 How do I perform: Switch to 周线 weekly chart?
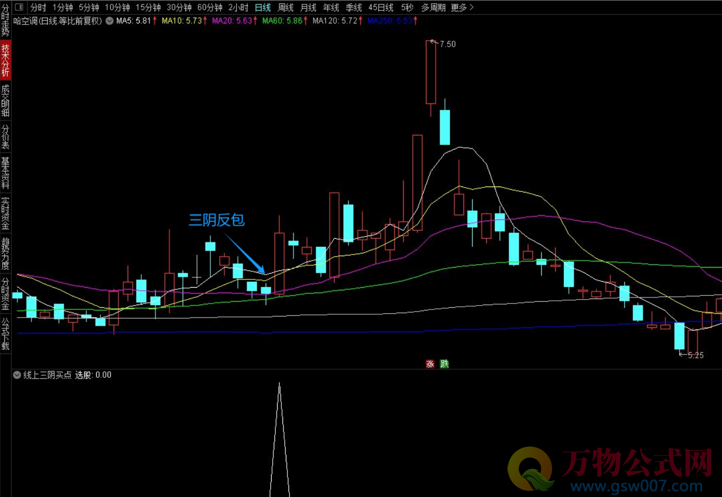pos(286,8)
